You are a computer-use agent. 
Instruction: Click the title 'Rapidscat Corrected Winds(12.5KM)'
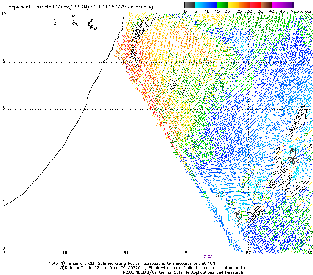tap(49, 7)
